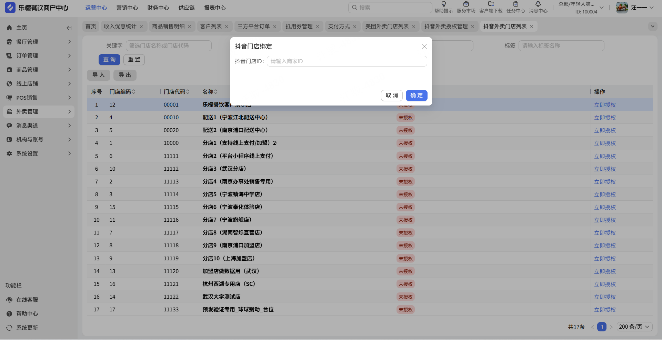This screenshot has width=662, height=340.
Task: Expand 外卖管理 sidebar menu
Action: [x=39, y=112]
